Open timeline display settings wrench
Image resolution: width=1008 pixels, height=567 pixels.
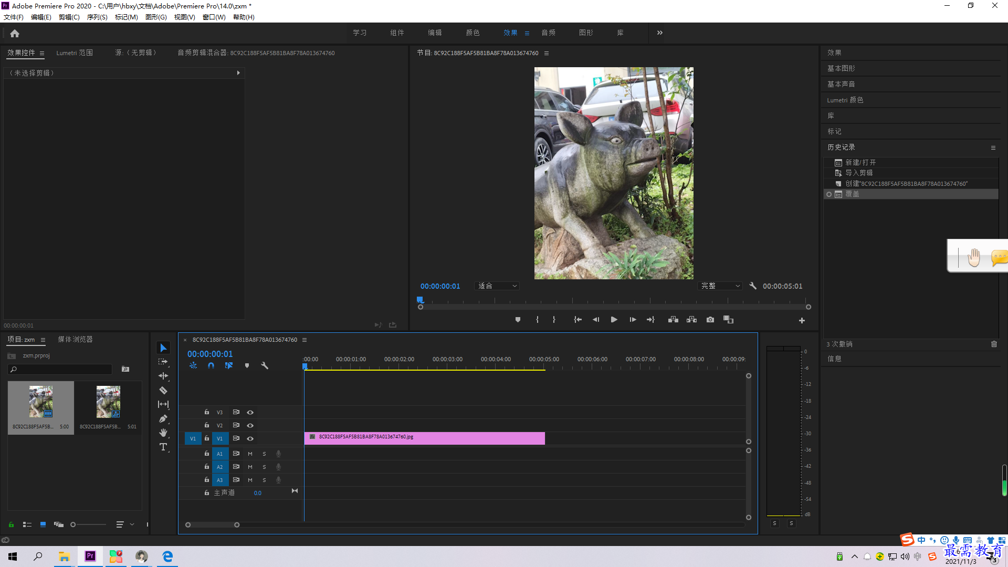pos(265,365)
